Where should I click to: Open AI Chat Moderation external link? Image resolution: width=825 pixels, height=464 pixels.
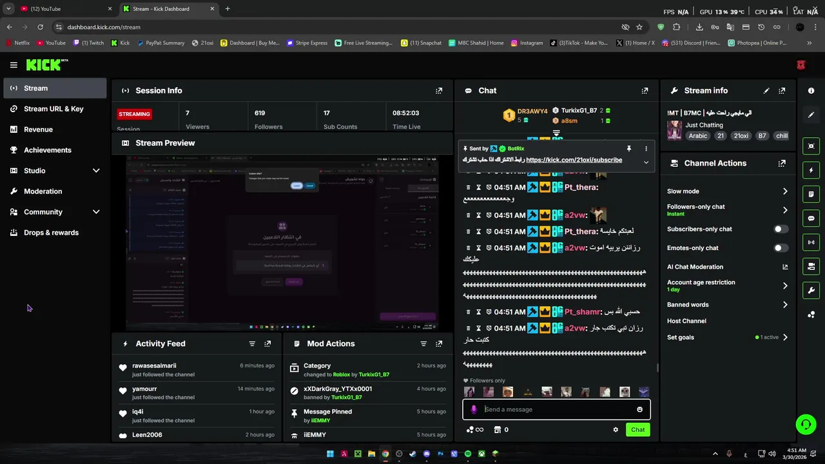pyautogui.click(x=785, y=267)
